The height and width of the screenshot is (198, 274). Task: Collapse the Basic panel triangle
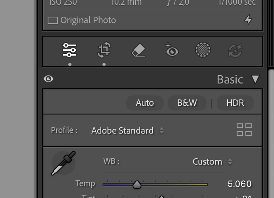(255, 80)
